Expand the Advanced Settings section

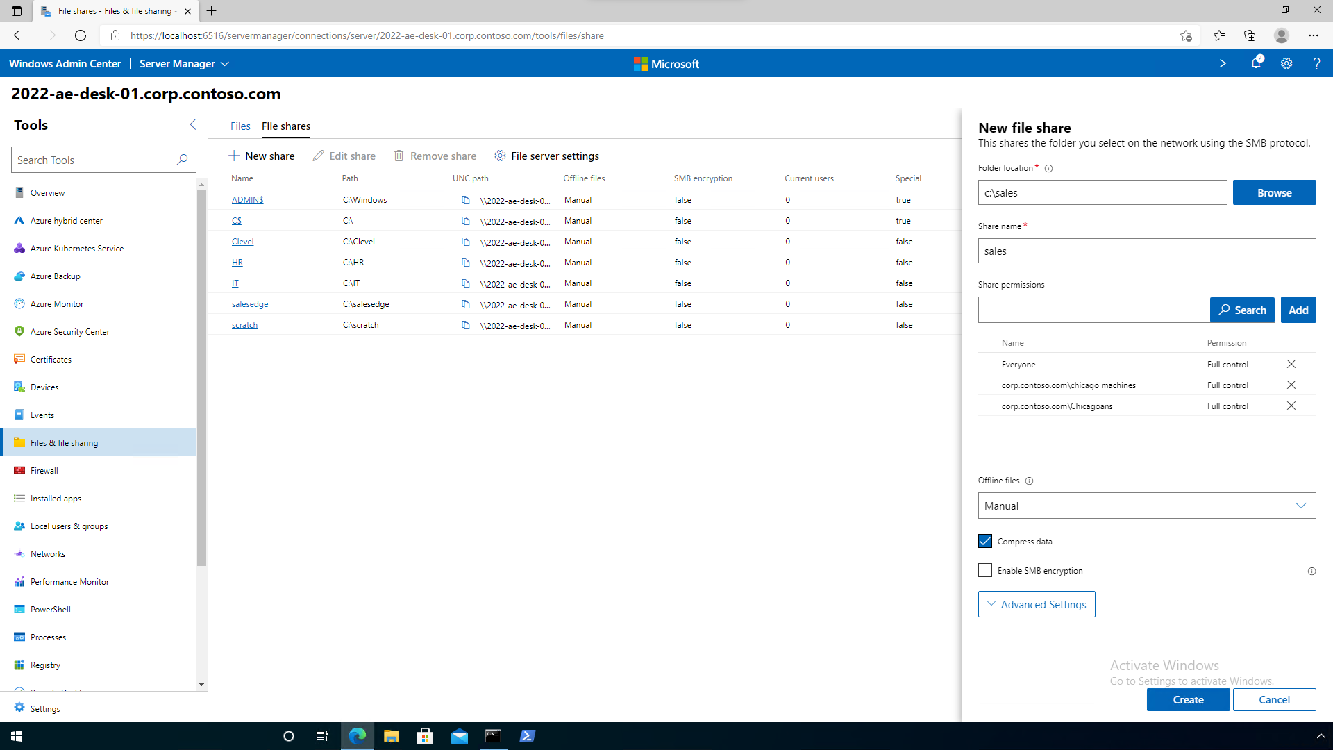(x=1037, y=603)
